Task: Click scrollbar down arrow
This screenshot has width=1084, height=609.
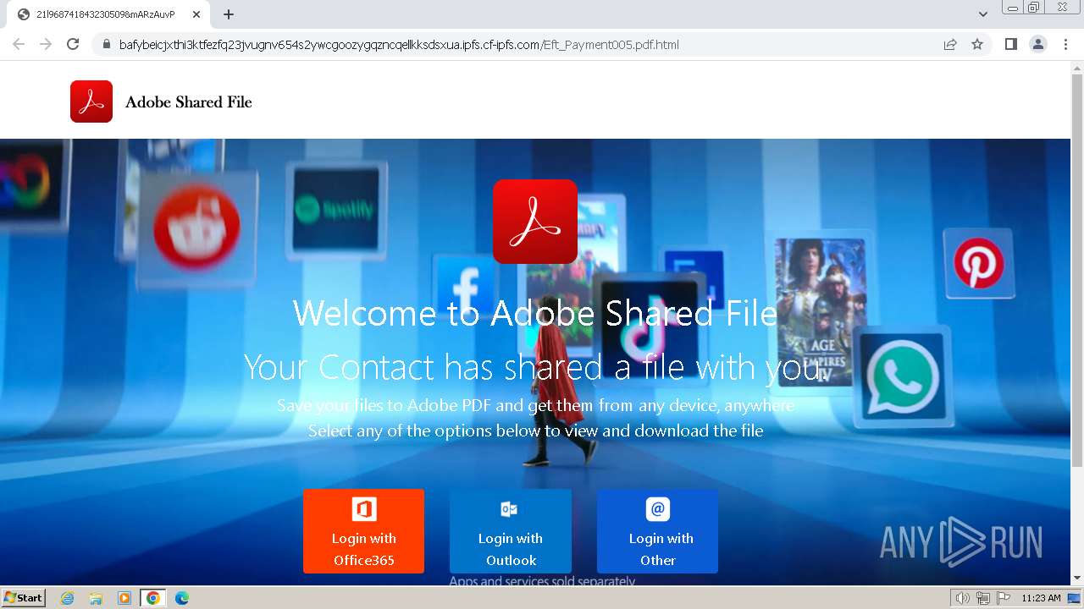Action: pyautogui.click(x=1077, y=579)
